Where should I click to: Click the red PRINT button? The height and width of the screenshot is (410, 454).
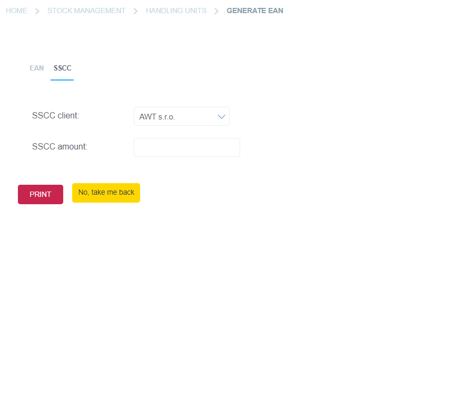[41, 194]
